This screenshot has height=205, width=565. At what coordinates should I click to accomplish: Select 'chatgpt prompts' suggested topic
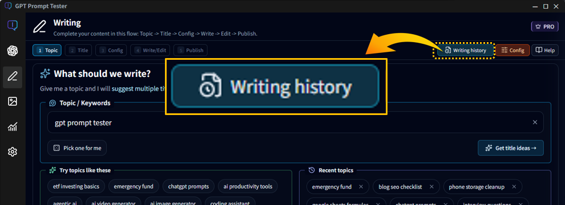[188, 187]
